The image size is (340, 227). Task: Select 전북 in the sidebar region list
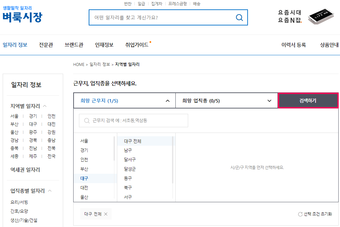(x=51, y=148)
